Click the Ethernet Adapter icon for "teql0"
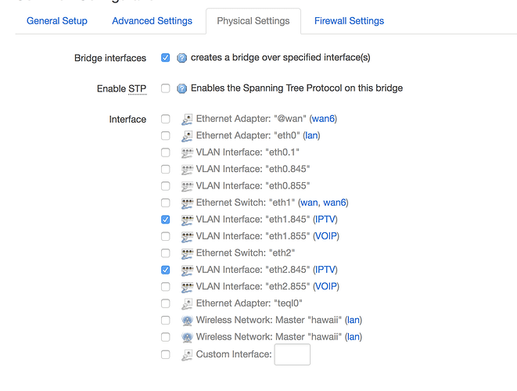 click(187, 303)
